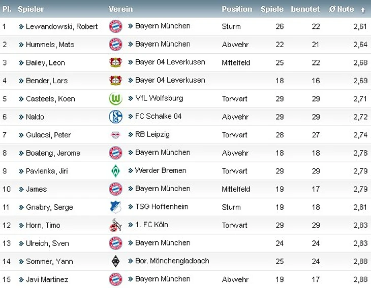
Task: Click the VfL Wolfsburg logo icon
Action: pyautogui.click(x=115, y=98)
